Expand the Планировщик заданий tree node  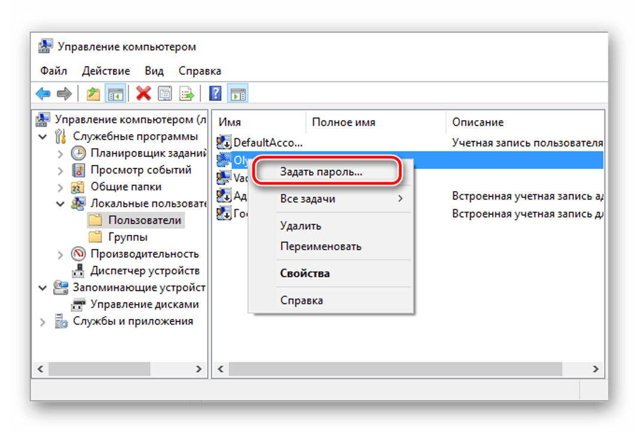tap(60, 154)
